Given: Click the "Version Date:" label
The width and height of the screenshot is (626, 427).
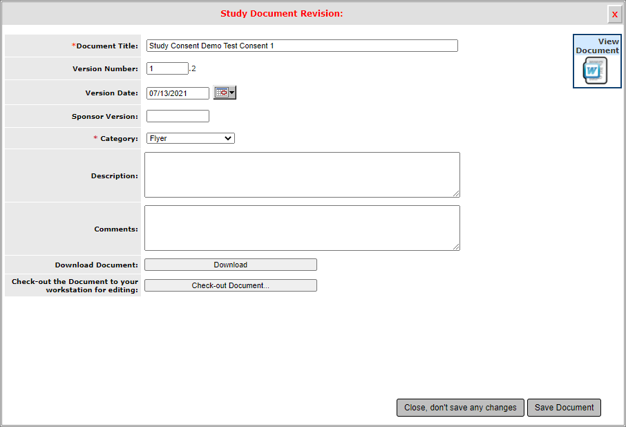Looking at the screenshot, I should click(x=112, y=93).
